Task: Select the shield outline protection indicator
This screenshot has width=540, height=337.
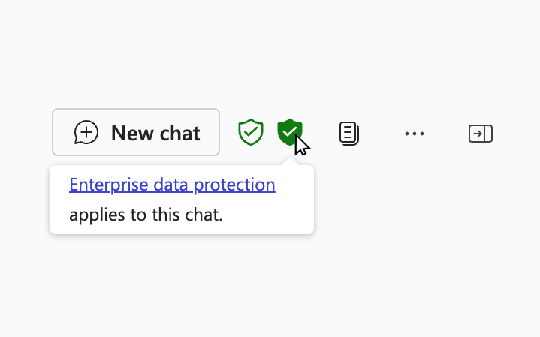Action: tap(251, 132)
